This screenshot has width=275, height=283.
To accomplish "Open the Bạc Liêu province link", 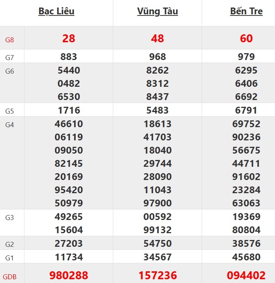I will click(56, 11).
